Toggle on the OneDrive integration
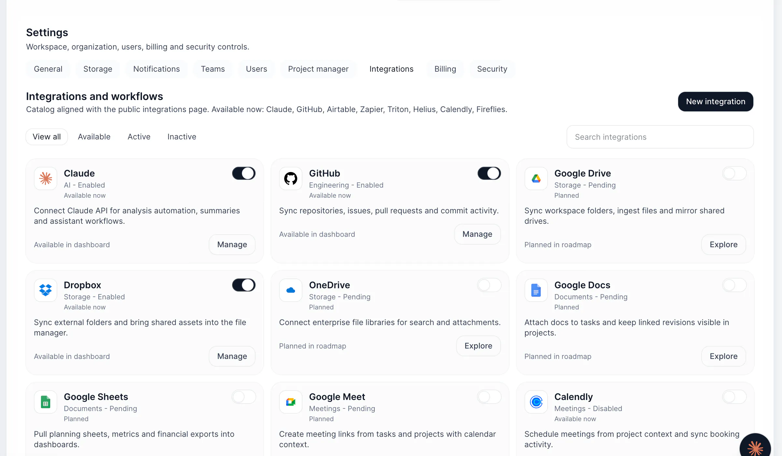Viewport: 782px width, 456px height. [x=489, y=285]
